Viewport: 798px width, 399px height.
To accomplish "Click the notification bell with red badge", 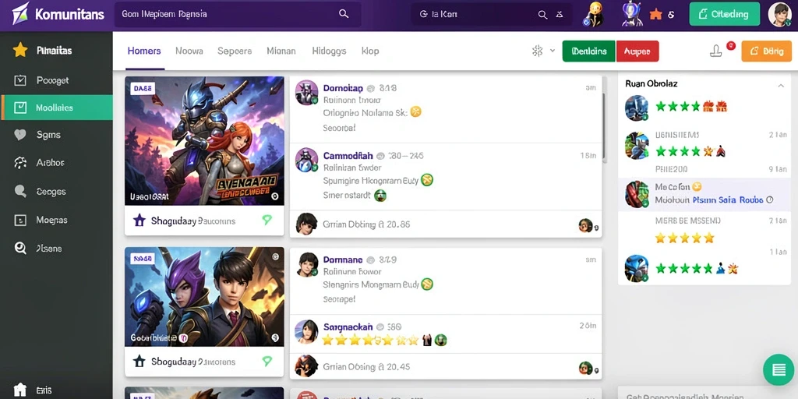I will coord(717,51).
